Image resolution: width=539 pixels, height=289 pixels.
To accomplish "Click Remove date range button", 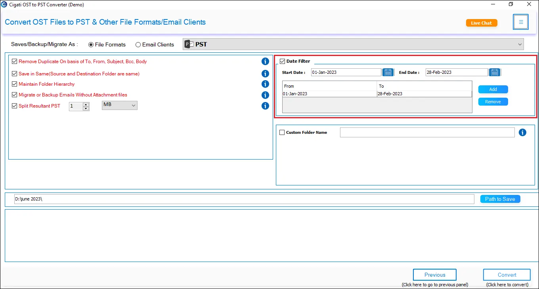I will [493, 102].
